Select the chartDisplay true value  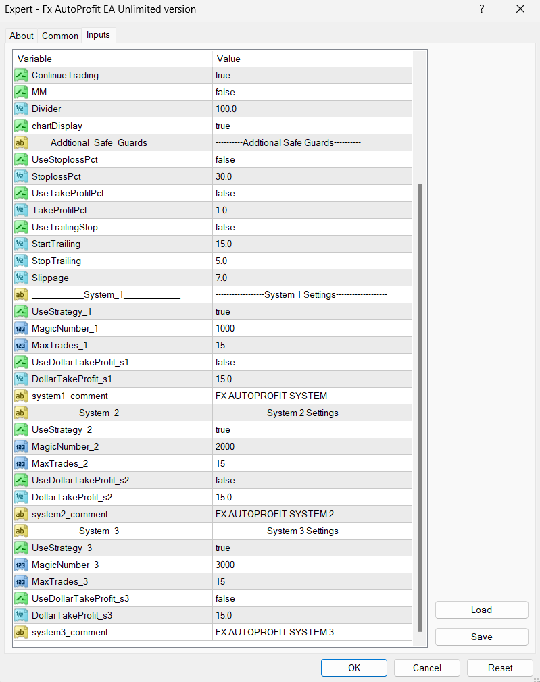pyautogui.click(x=311, y=126)
